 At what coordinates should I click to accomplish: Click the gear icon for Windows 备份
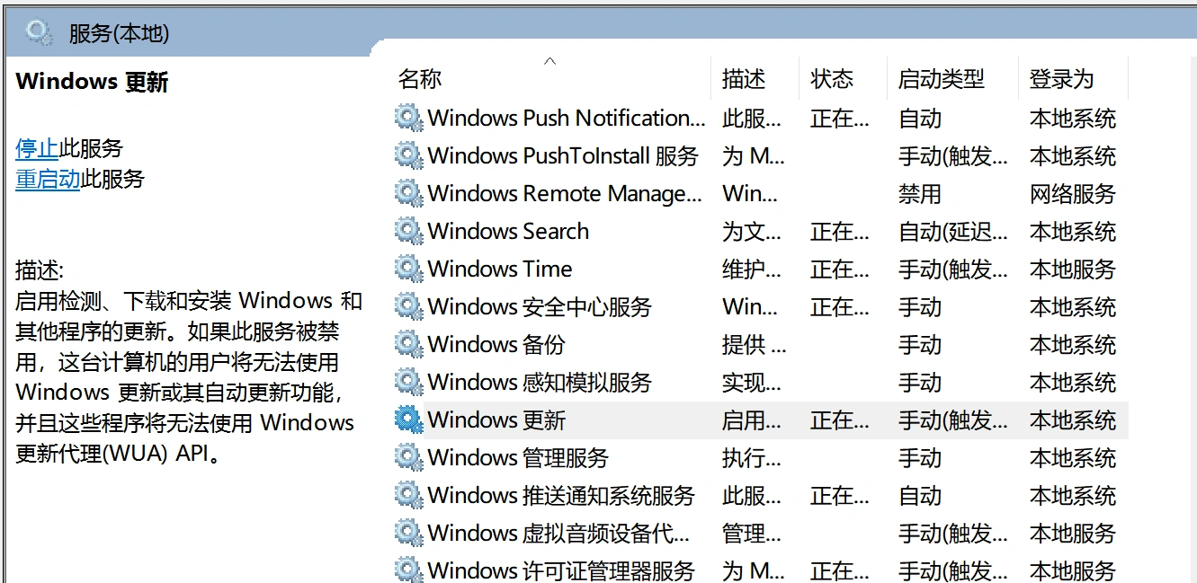pos(408,344)
